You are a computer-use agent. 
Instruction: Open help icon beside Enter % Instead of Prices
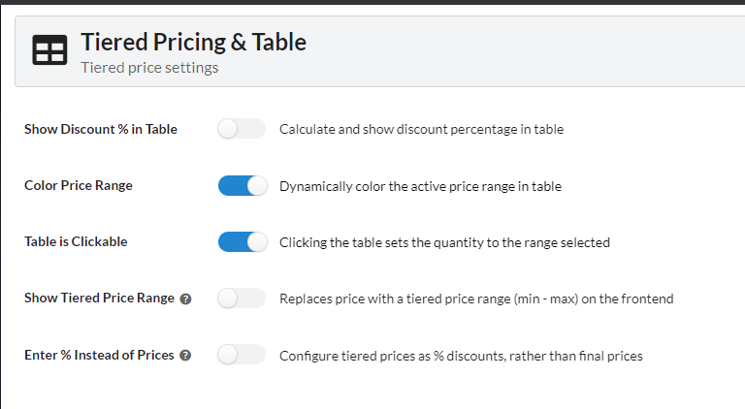pyautogui.click(x=186, y=356)
